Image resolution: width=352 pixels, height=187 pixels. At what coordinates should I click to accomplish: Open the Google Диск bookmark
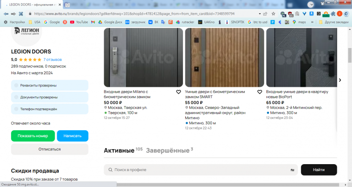(110, 22)
